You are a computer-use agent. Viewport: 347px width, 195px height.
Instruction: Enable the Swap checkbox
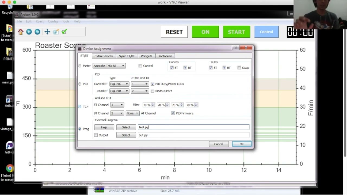[x=239, y=68]
